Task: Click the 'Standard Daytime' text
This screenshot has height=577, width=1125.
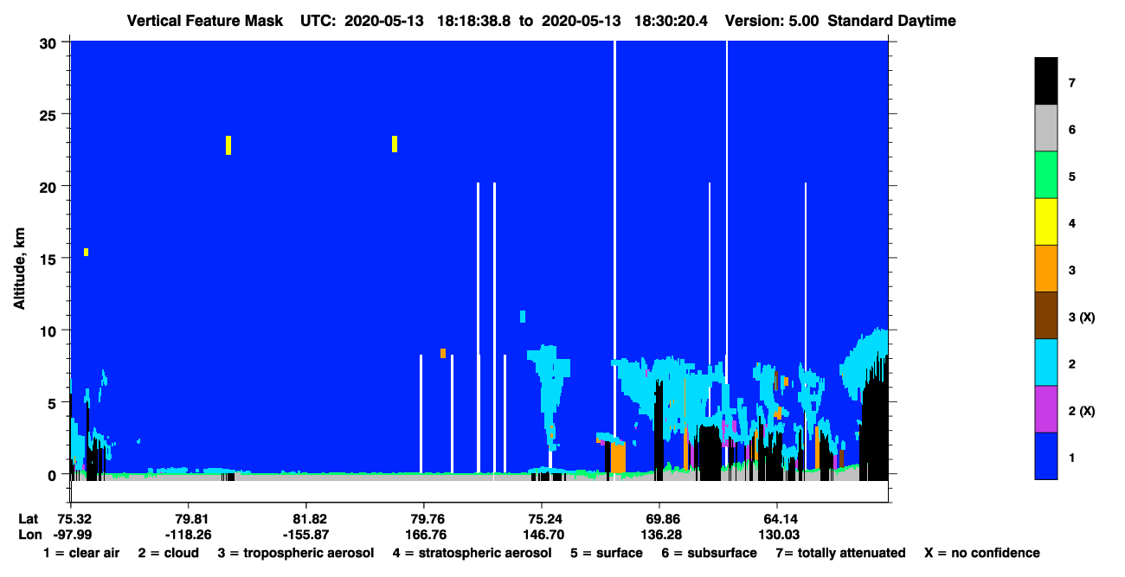Action: pos(892,21)
